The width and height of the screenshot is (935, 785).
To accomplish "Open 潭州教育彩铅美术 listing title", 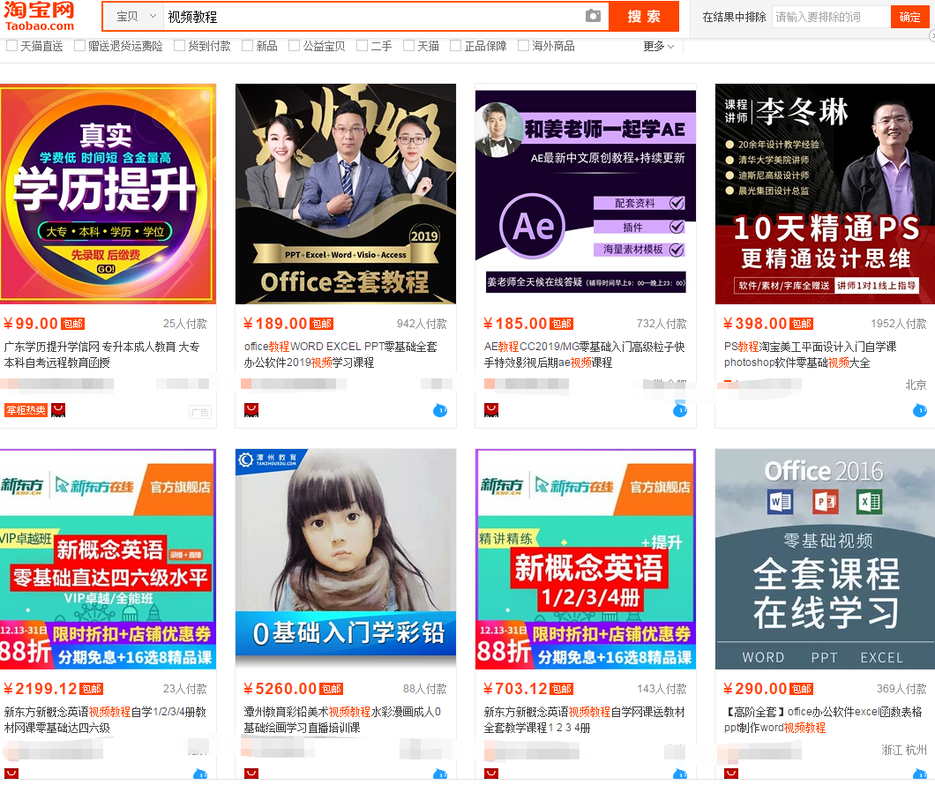I will [342, 720].
